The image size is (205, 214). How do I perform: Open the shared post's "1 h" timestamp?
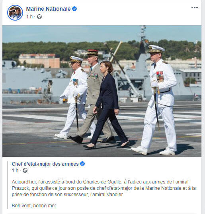(x=15, y=170)
